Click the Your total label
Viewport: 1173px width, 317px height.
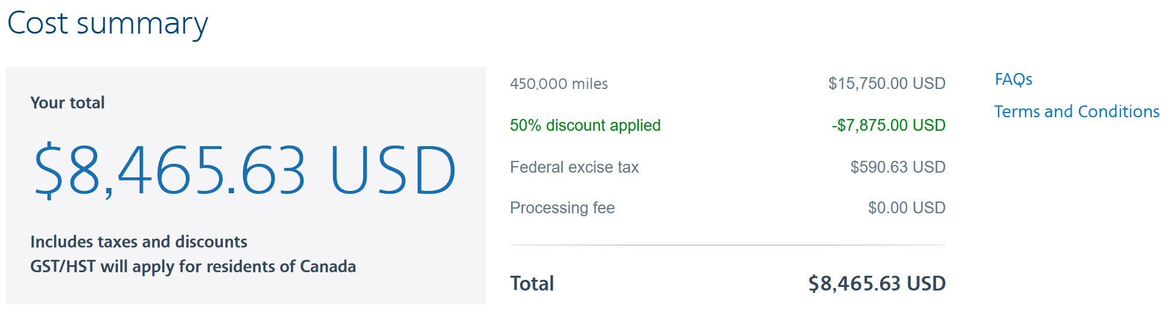67,103
